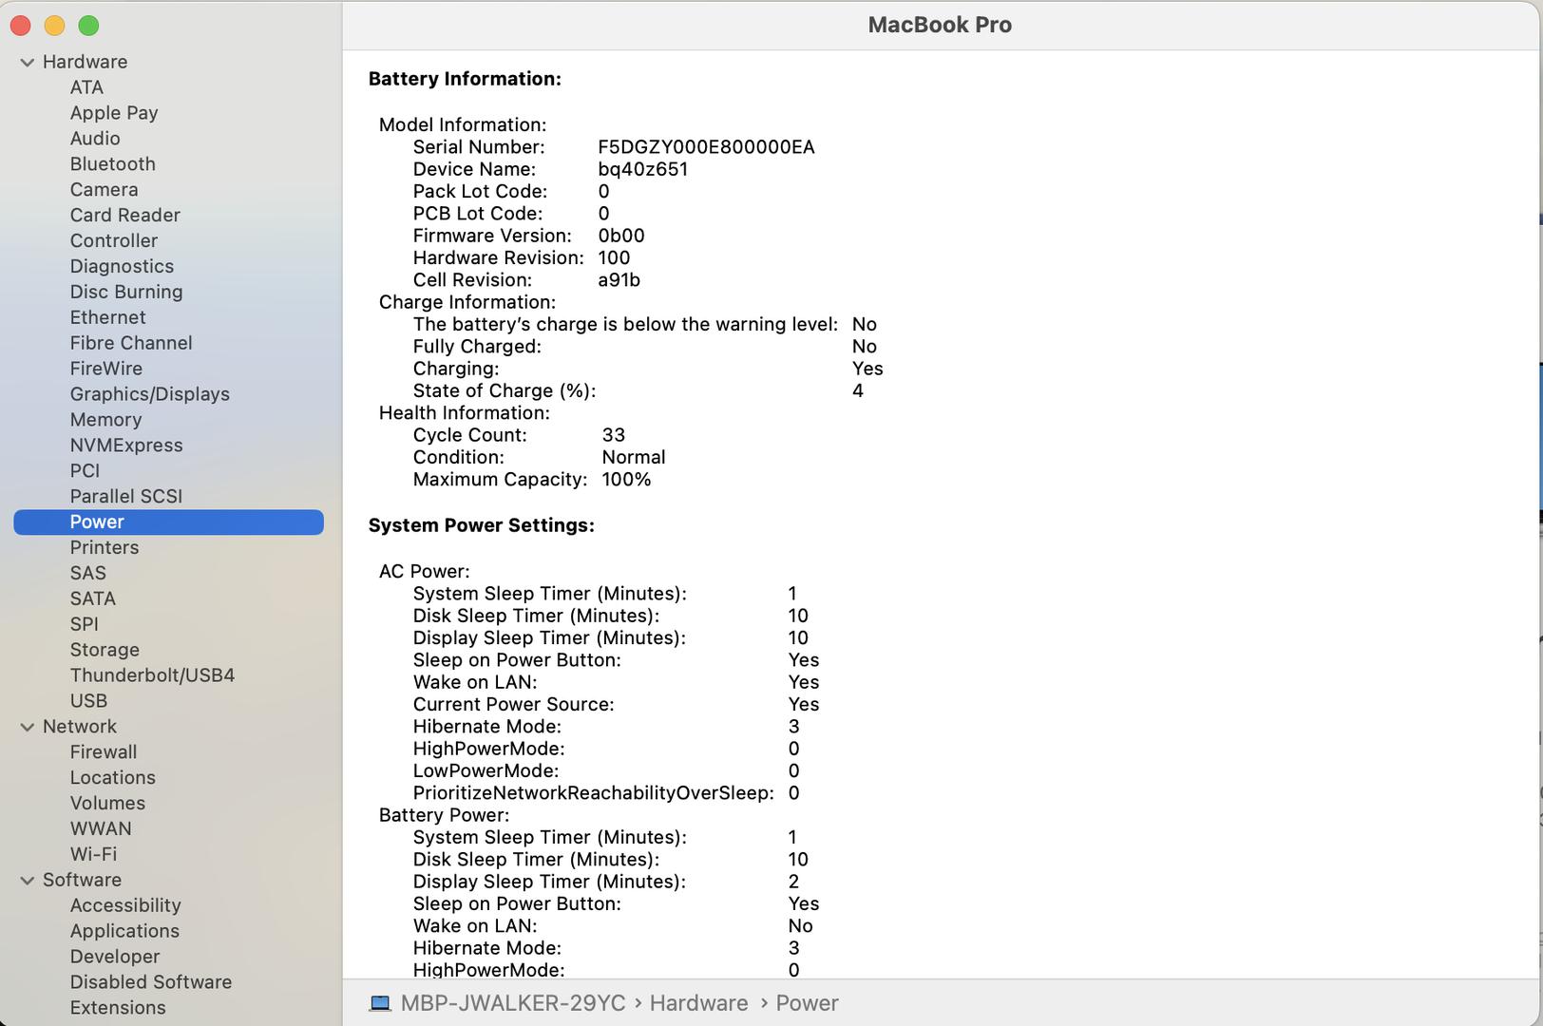Select Developer under Software

point(114,958)
